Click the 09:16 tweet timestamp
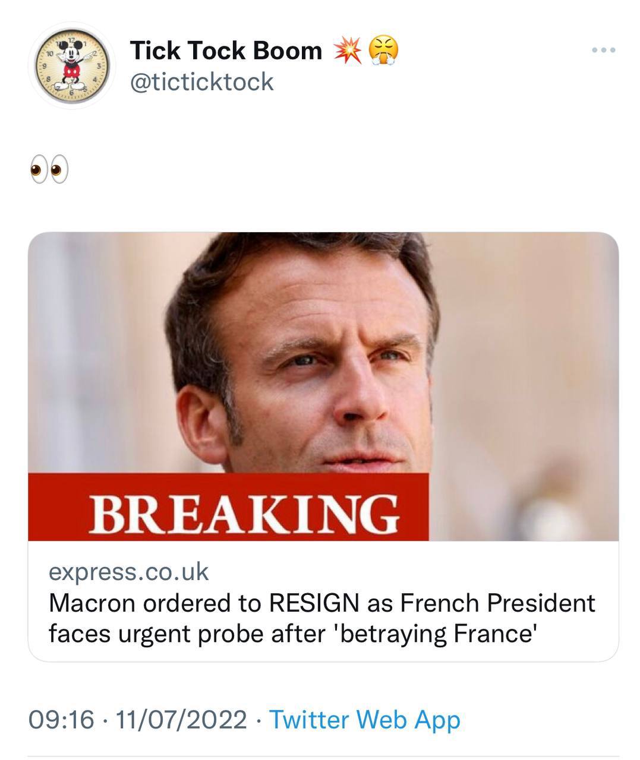This screenshot has height=760, width=640. [x=62, y=720]
